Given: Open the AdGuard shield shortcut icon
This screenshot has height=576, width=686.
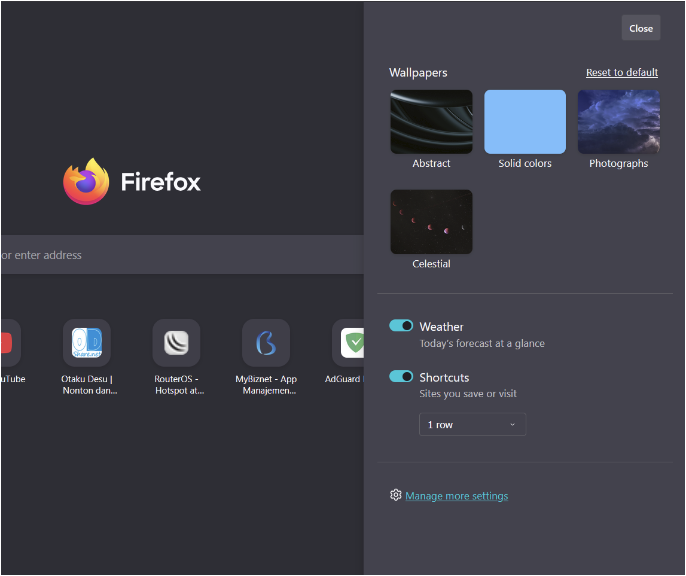Looking at the screenshot, I should pos(348,342).
